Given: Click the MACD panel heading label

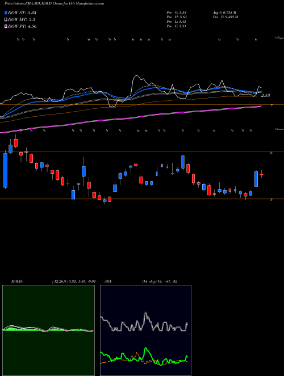Looking at the screenshot, I should point(17,281).
